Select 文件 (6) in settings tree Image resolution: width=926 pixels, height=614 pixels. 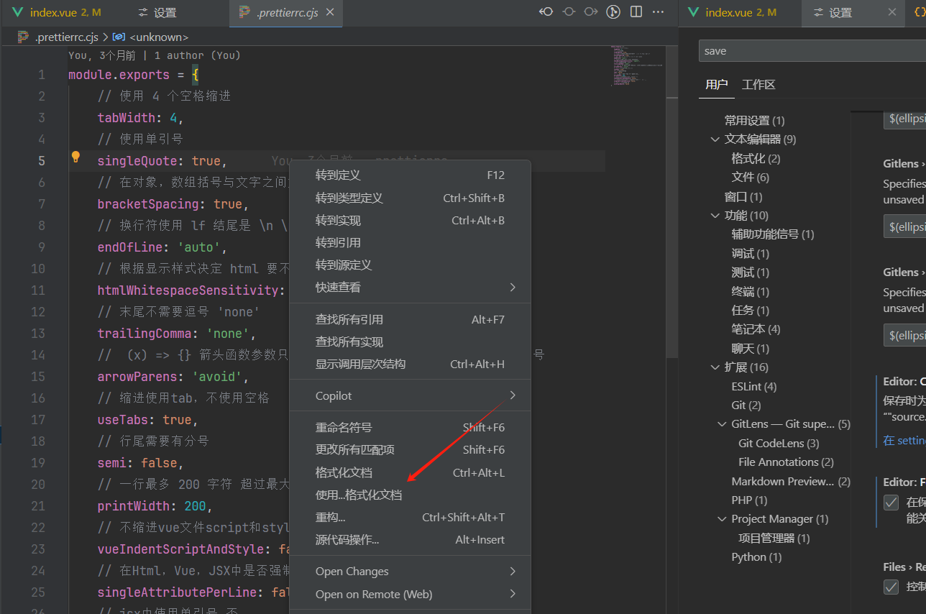click(x=750, y=177)
